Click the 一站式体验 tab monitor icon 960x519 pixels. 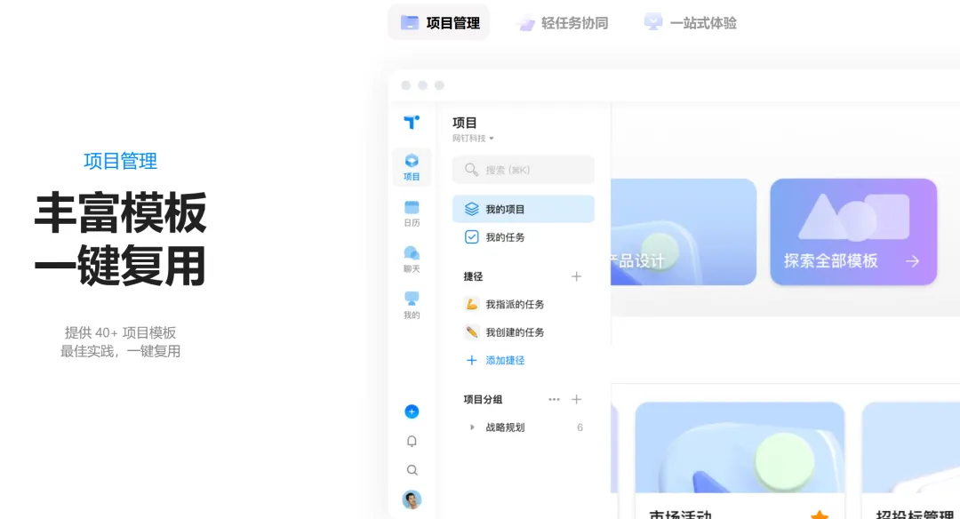pos(653,22)
